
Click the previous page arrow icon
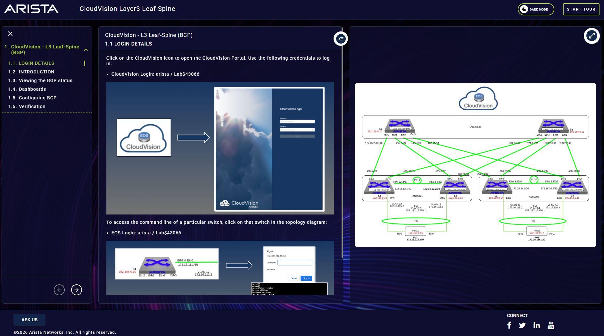pos(59,290)
